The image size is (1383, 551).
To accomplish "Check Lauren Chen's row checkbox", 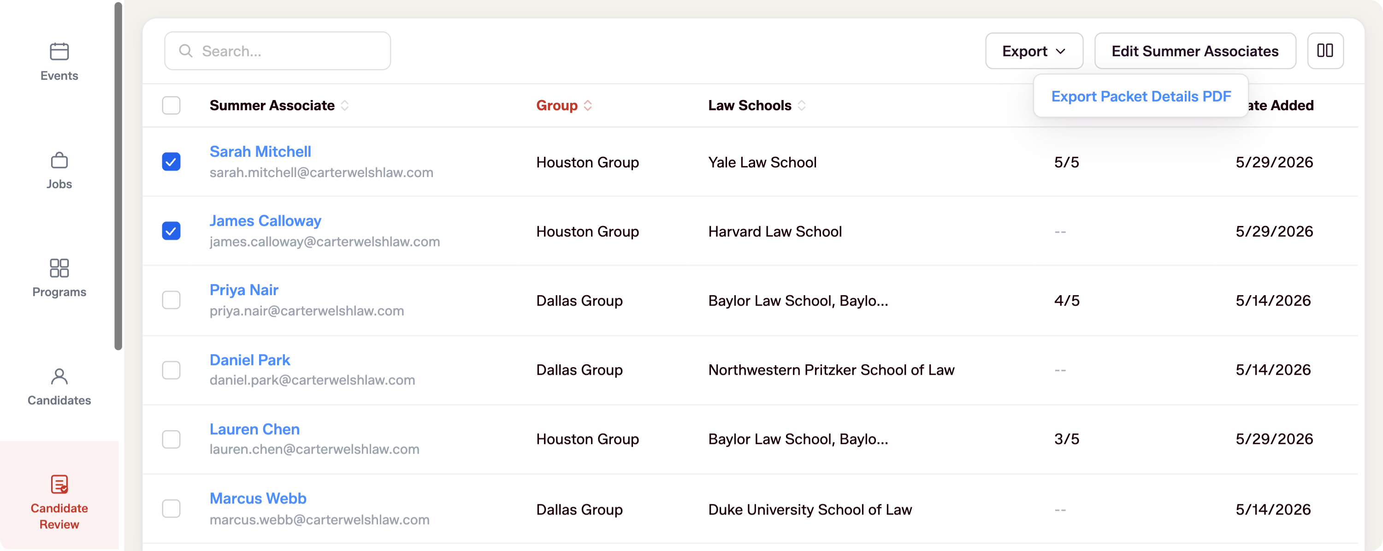I will click(x=171, y=439).
